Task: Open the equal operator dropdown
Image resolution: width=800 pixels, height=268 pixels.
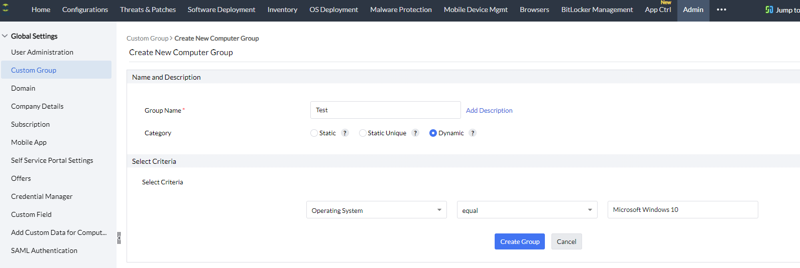Action: (527, 210)
